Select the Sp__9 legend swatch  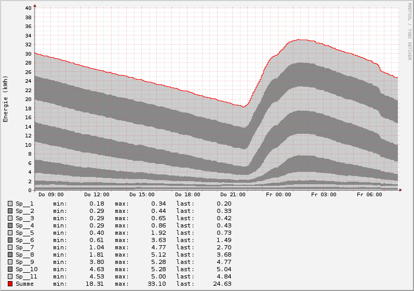point(10,262)
